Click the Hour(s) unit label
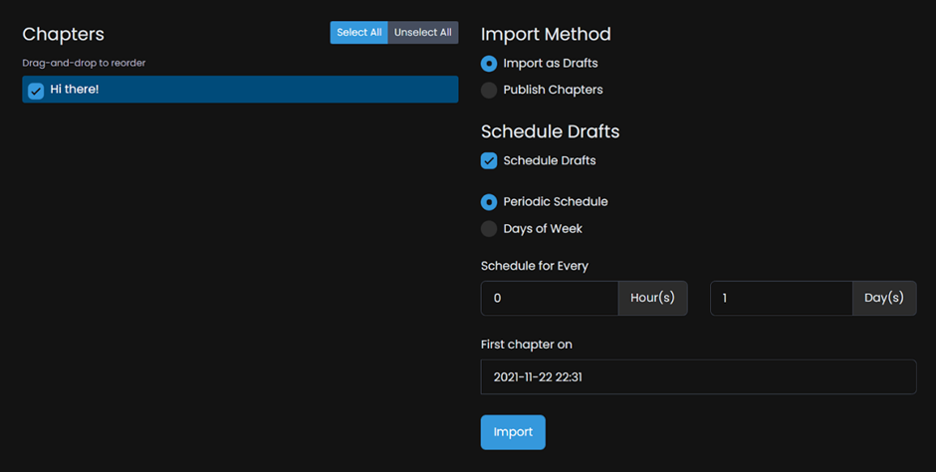This screenshot has height=472, width=936. (x=652, y=298)
